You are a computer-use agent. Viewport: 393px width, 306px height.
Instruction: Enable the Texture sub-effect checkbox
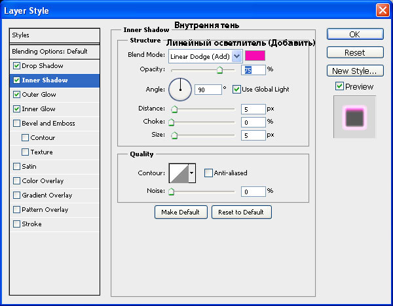click(x=25, y=152)
